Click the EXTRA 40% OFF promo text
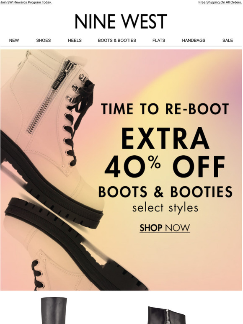Screen dimensions: 243x324 (x=165, y=152)
